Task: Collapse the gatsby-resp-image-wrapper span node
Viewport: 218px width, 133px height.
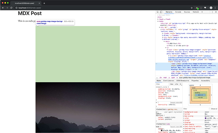Action: (167, 50)
